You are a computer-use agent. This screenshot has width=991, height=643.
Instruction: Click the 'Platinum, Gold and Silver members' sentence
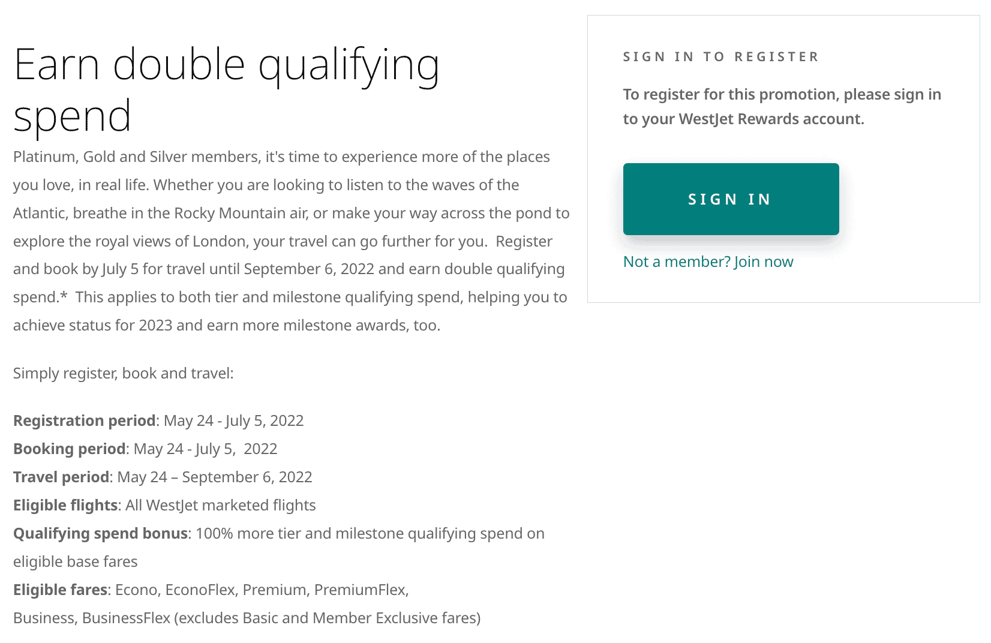[x=136, y=157]
